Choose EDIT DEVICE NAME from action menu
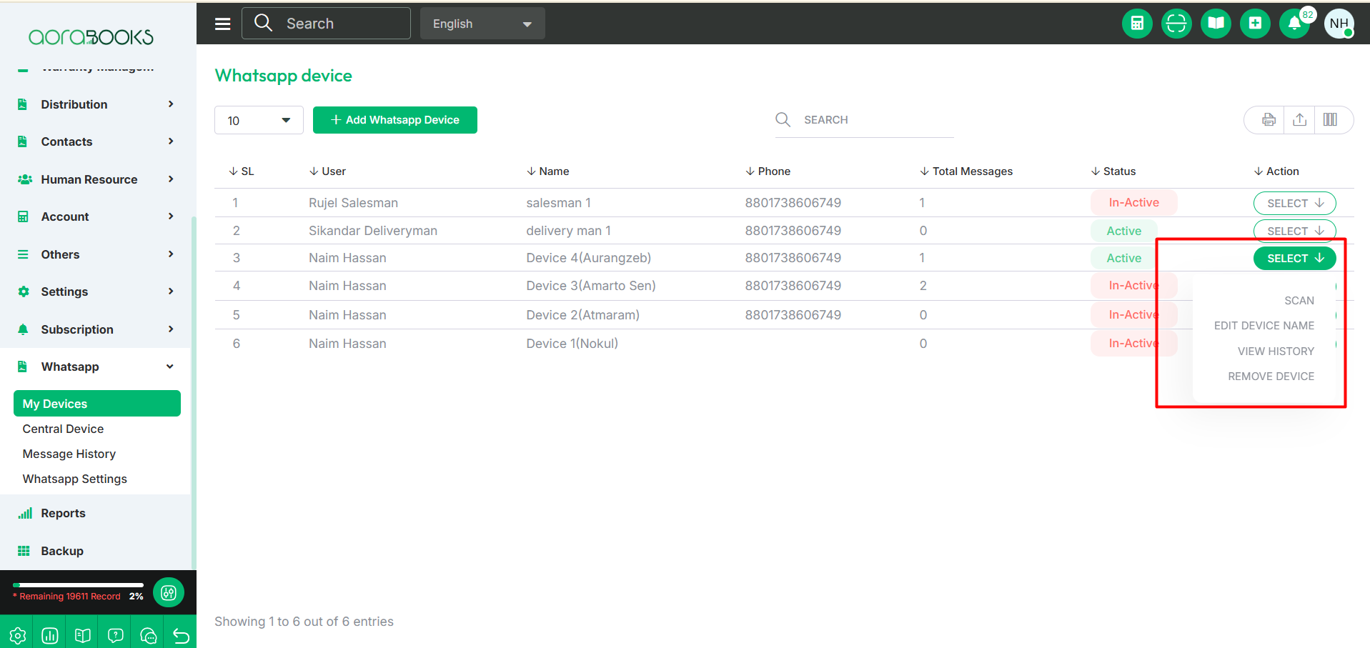The width and height of the screenshot is (1370, 648). (1264, 326)
